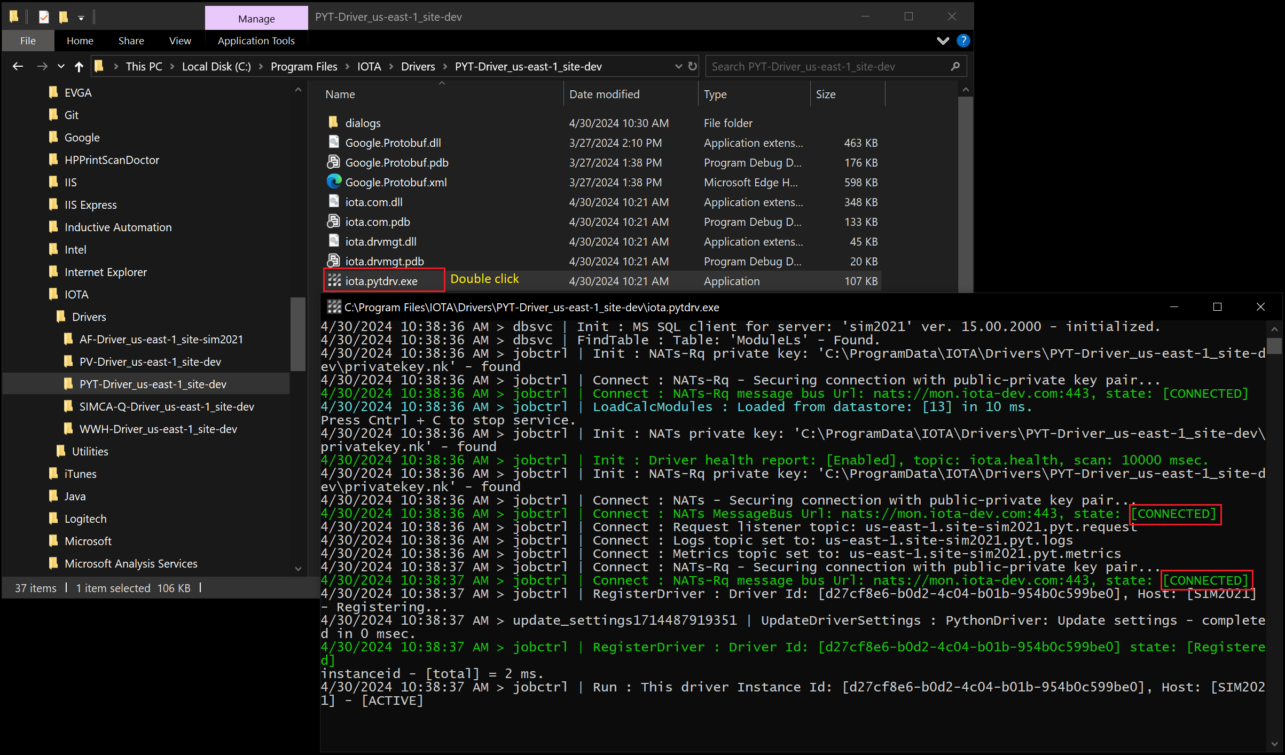Open recent locations dropdown arrow
The height and width of the screenshot is (755, 1285).
[x=61, y=66]
